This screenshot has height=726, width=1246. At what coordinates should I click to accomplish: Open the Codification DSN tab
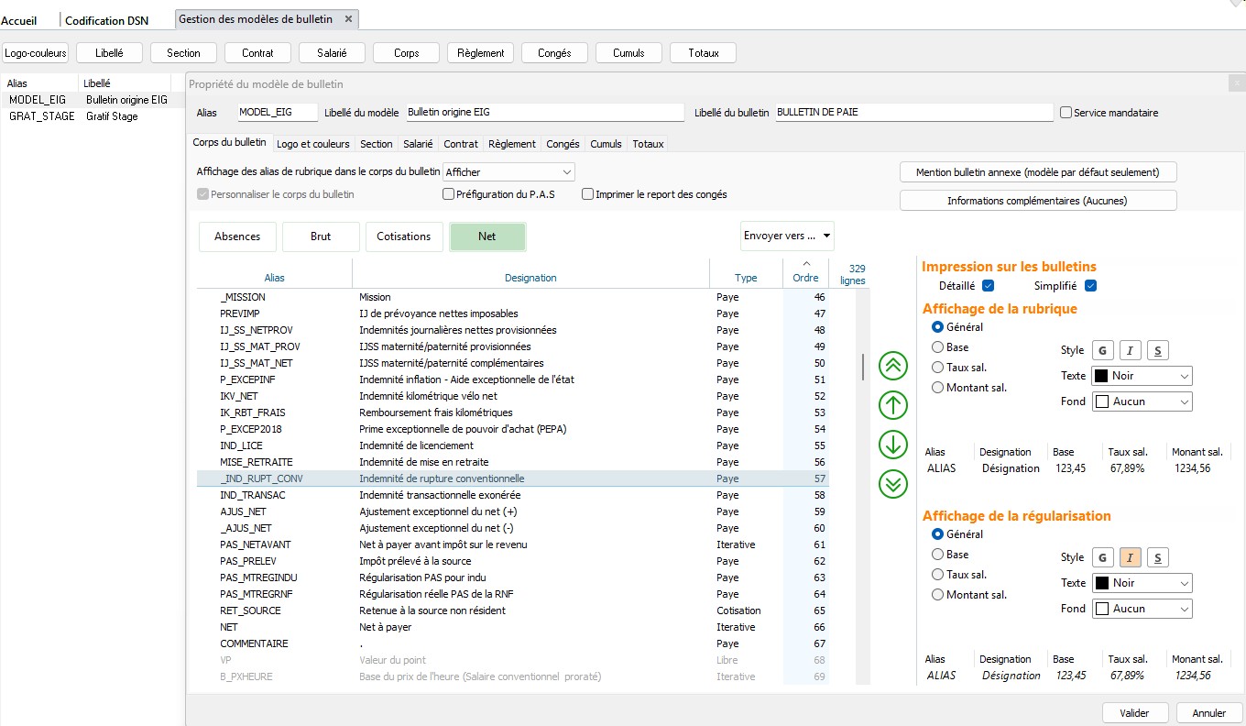(106, 20)
